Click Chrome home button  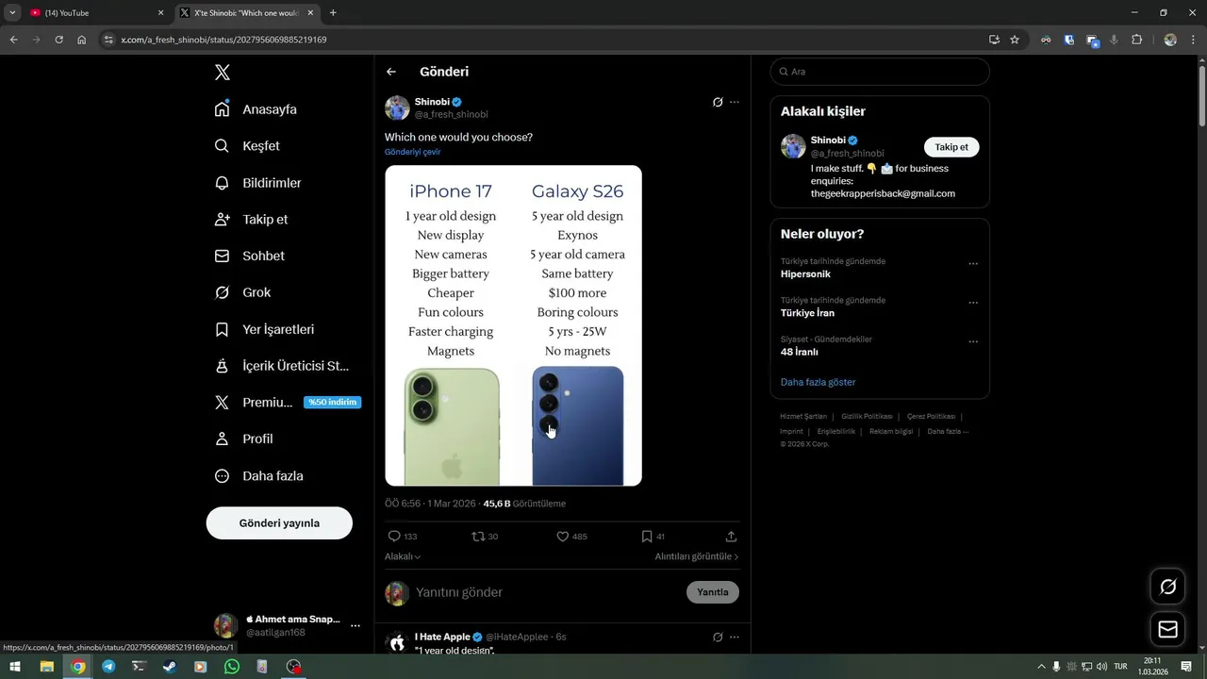pos(82,40)
